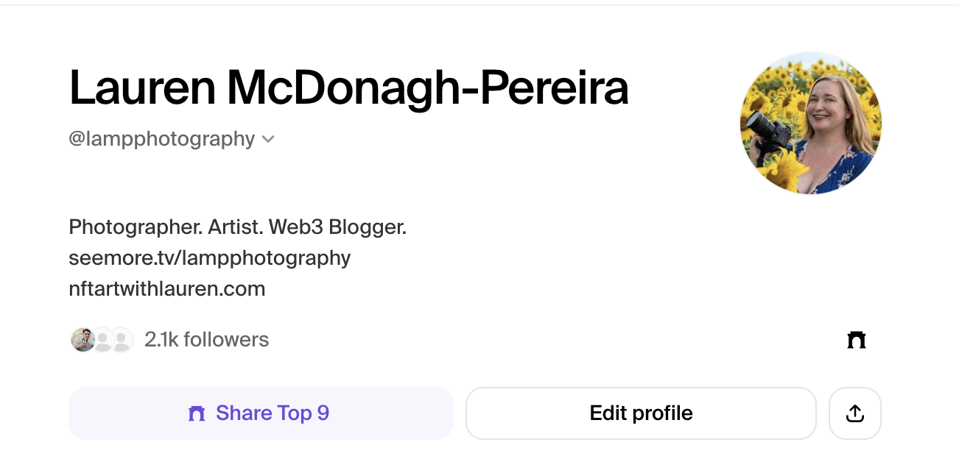Screen dimensions: 959x459
Task: Open the sunflower profile picture
Action: (x=810, y=123)
